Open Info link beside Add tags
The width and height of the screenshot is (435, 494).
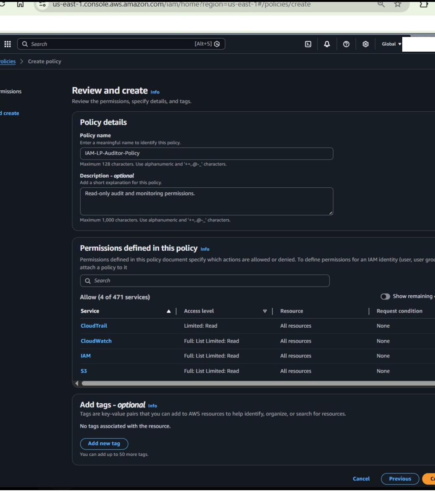tap(152, 406)
